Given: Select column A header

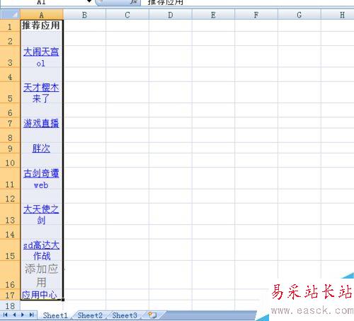Looking at the screenshot, I should click(x=42, y=15).
